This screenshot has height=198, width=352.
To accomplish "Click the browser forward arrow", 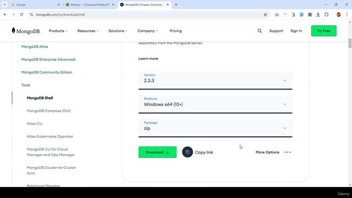I will pos(13,15).
